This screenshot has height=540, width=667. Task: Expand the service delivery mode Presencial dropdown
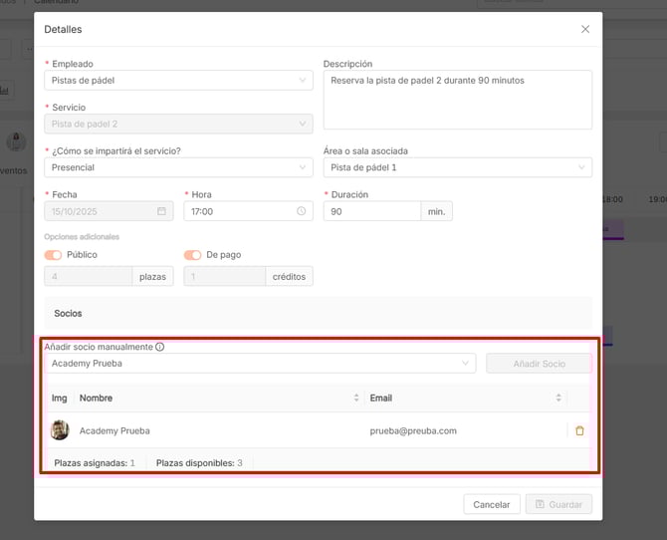(179, 167)
